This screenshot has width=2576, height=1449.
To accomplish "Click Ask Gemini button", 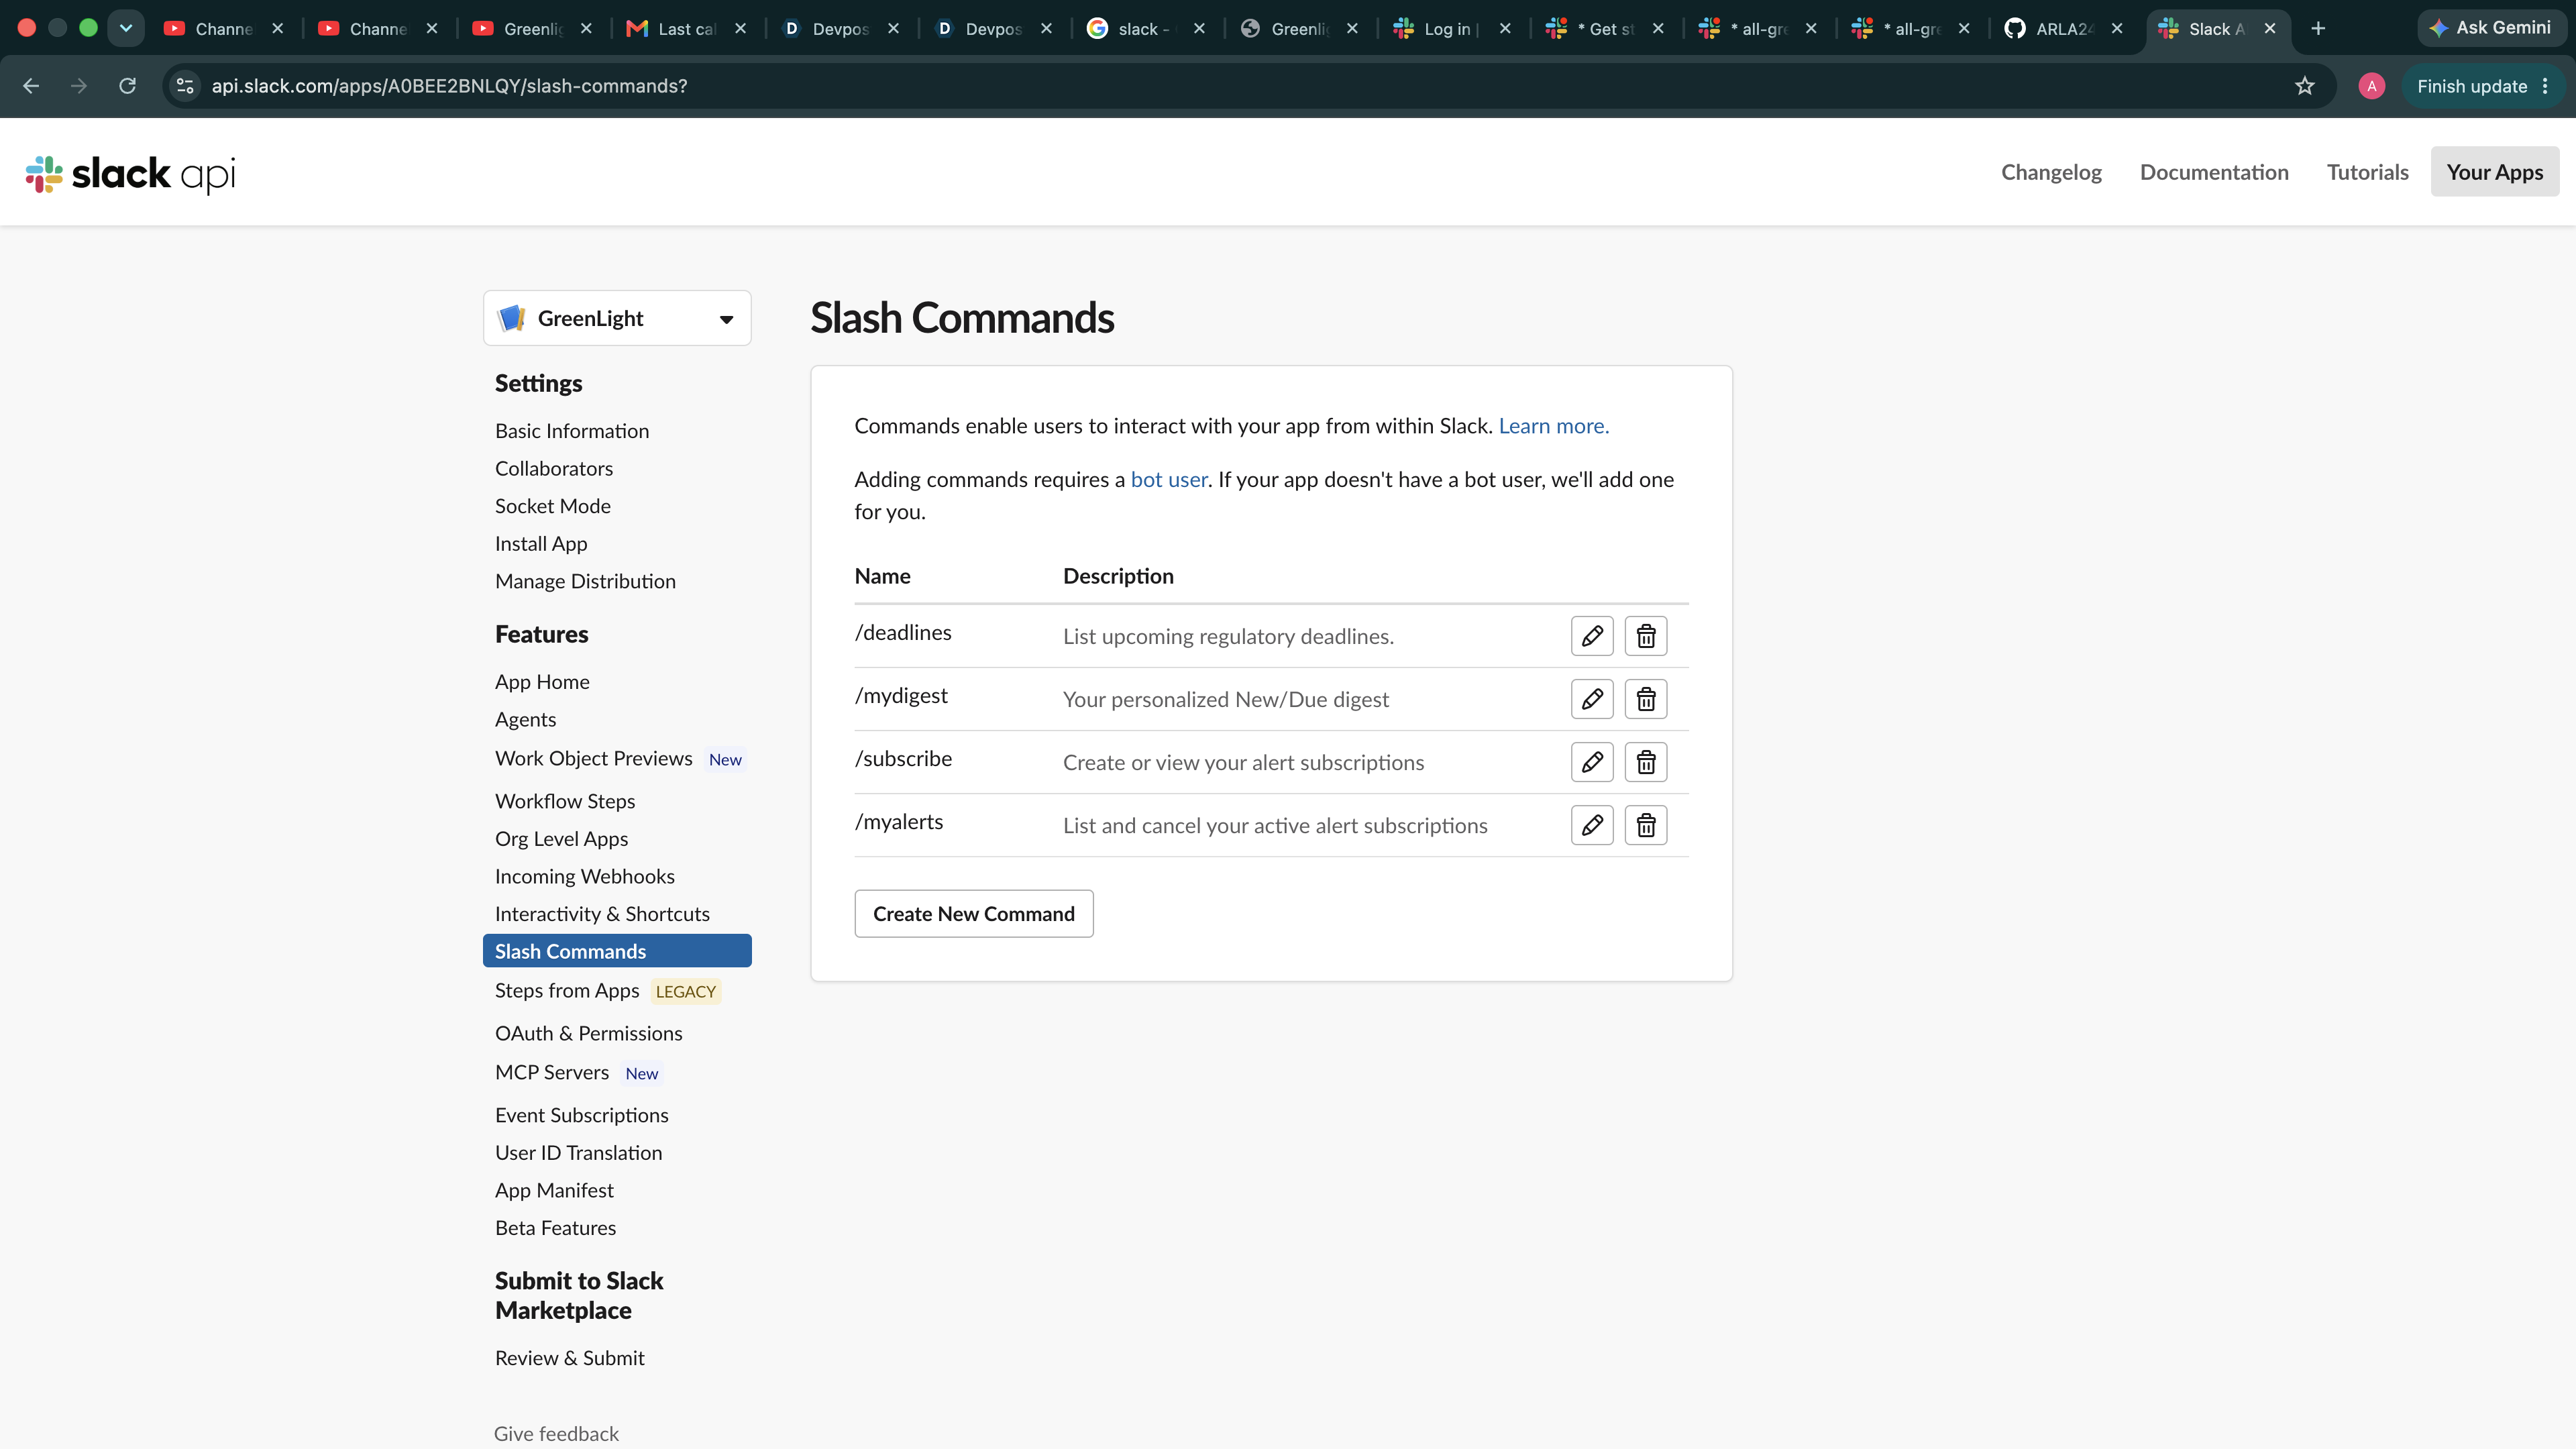I will click(x=2491, y=28).
